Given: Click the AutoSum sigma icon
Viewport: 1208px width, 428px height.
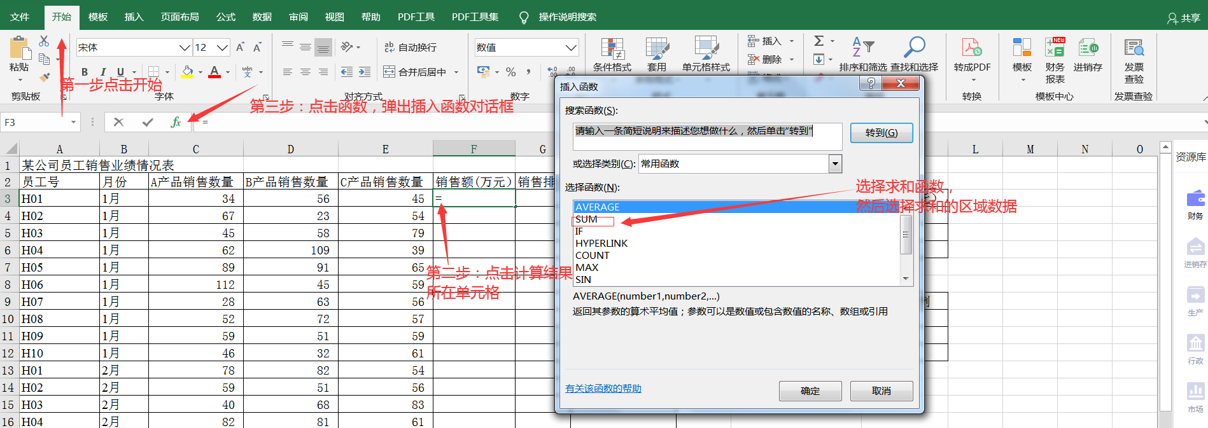Looking at the screenshot, I should pyautogui.click(x=819, y=41).
